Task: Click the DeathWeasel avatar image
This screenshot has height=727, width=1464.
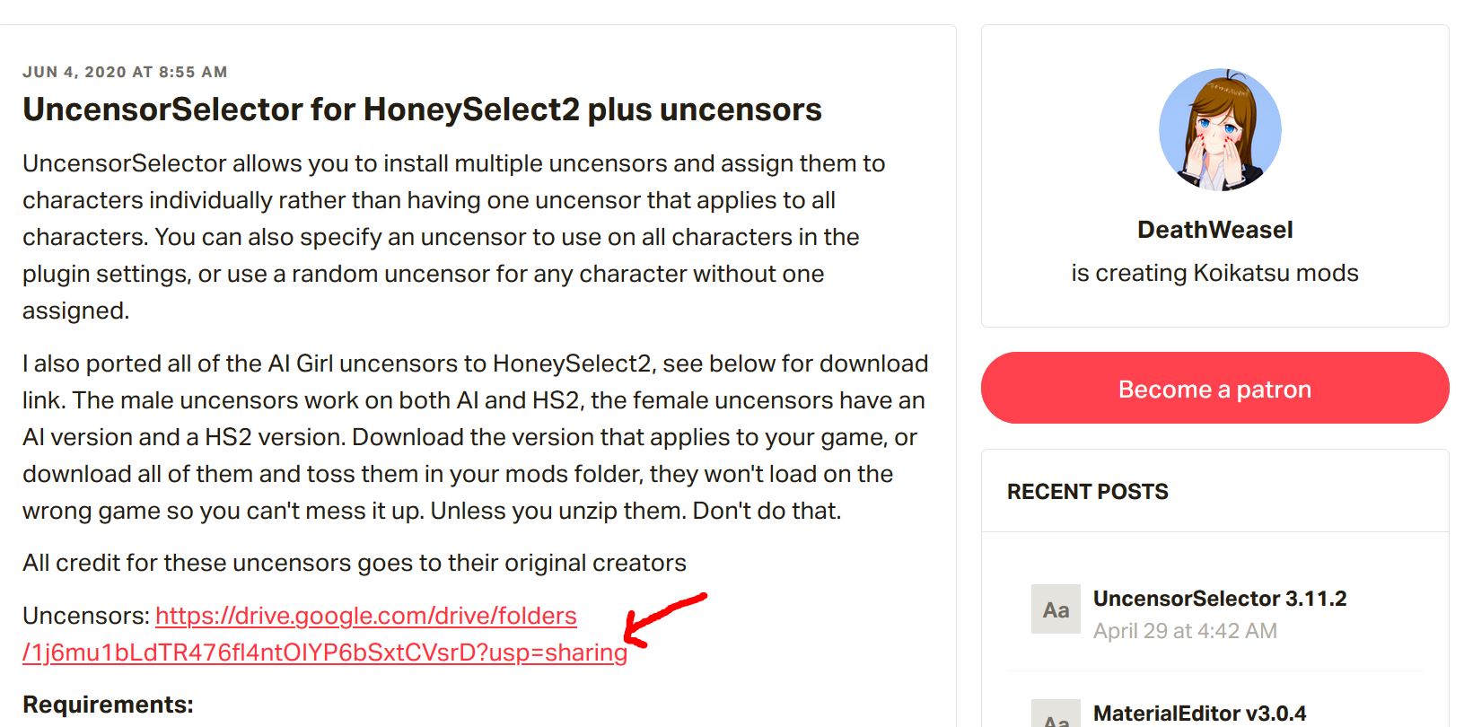Action: (1220, 129)
